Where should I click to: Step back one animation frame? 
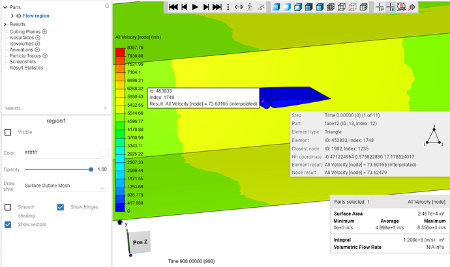coord(185,7)
